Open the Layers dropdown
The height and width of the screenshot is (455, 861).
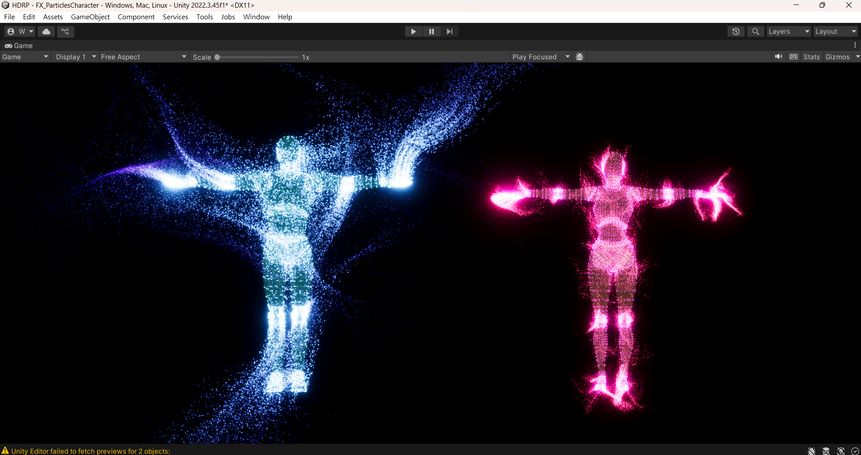tap(789, 31)
